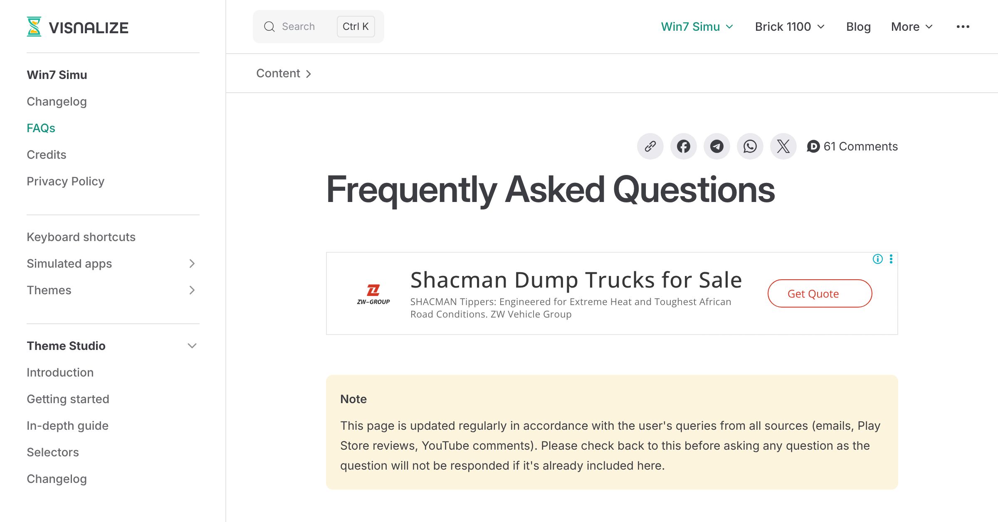The width and height of the screenshot is (998, 522).
Task: Click the Win7 Simu sidebar heading
Action: tap(57, 75)
